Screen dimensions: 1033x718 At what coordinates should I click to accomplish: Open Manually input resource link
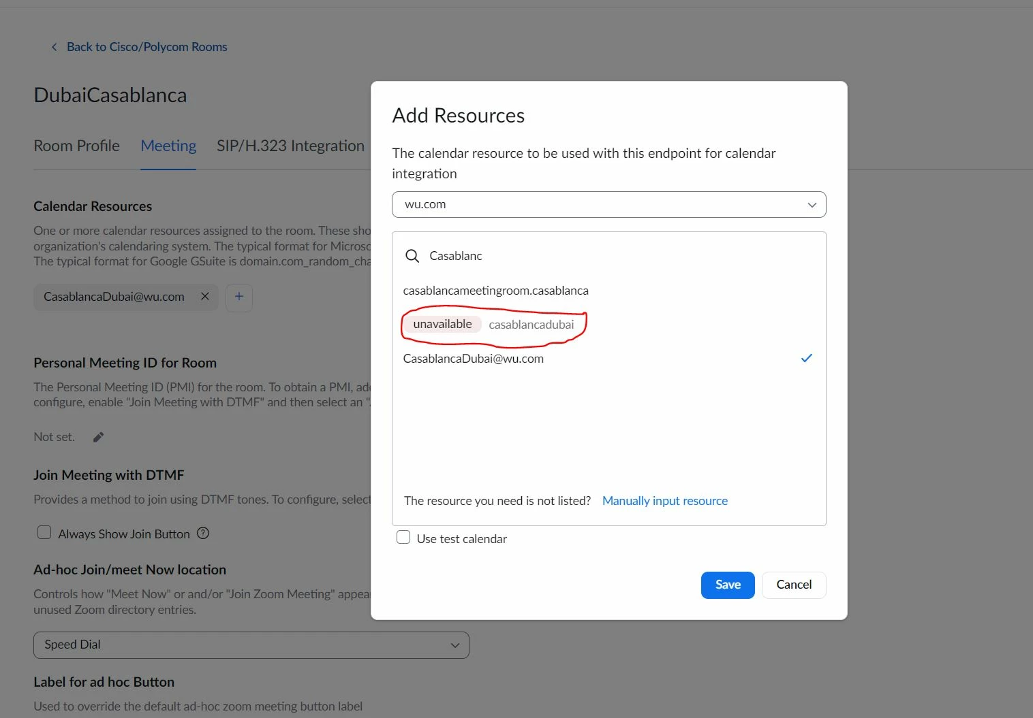pos(665,501)
